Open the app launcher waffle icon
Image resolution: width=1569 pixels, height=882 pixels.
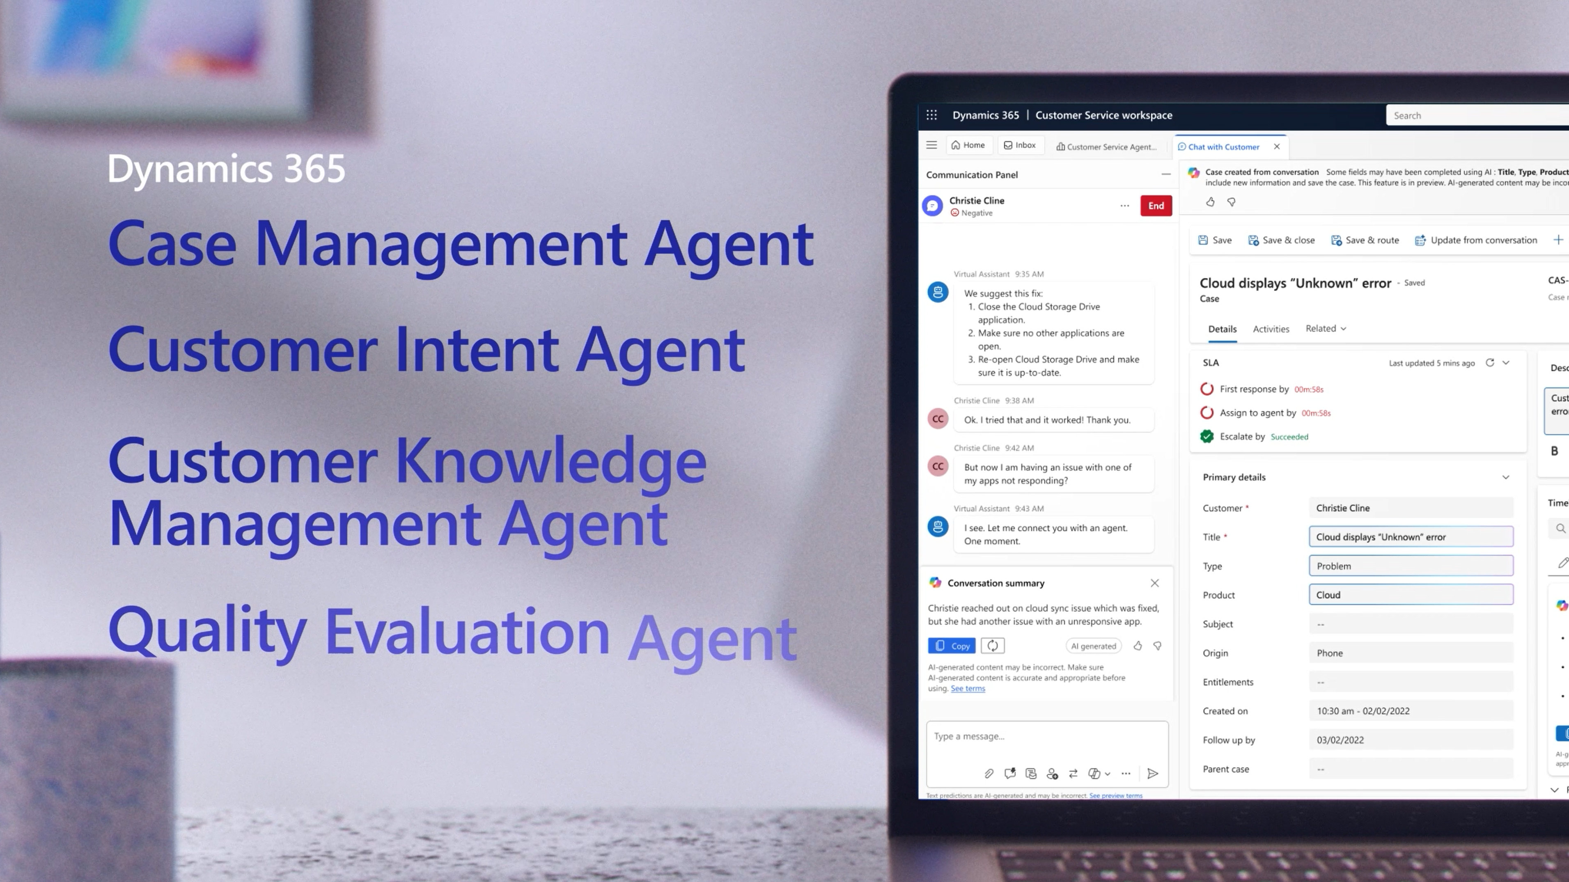(932, 115)
